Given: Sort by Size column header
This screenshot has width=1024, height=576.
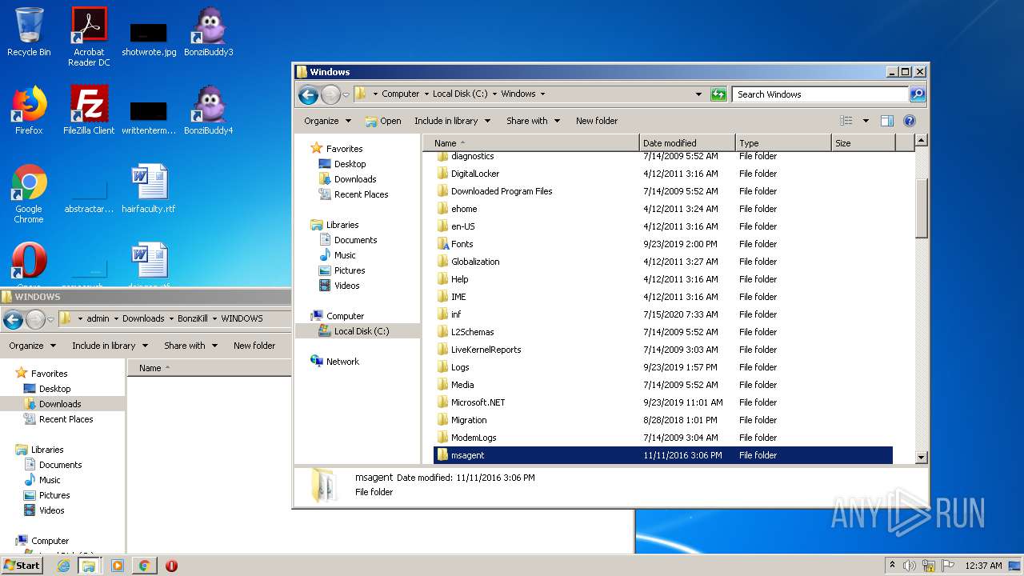Looking at the screenshot, I should tap(863, 143).
